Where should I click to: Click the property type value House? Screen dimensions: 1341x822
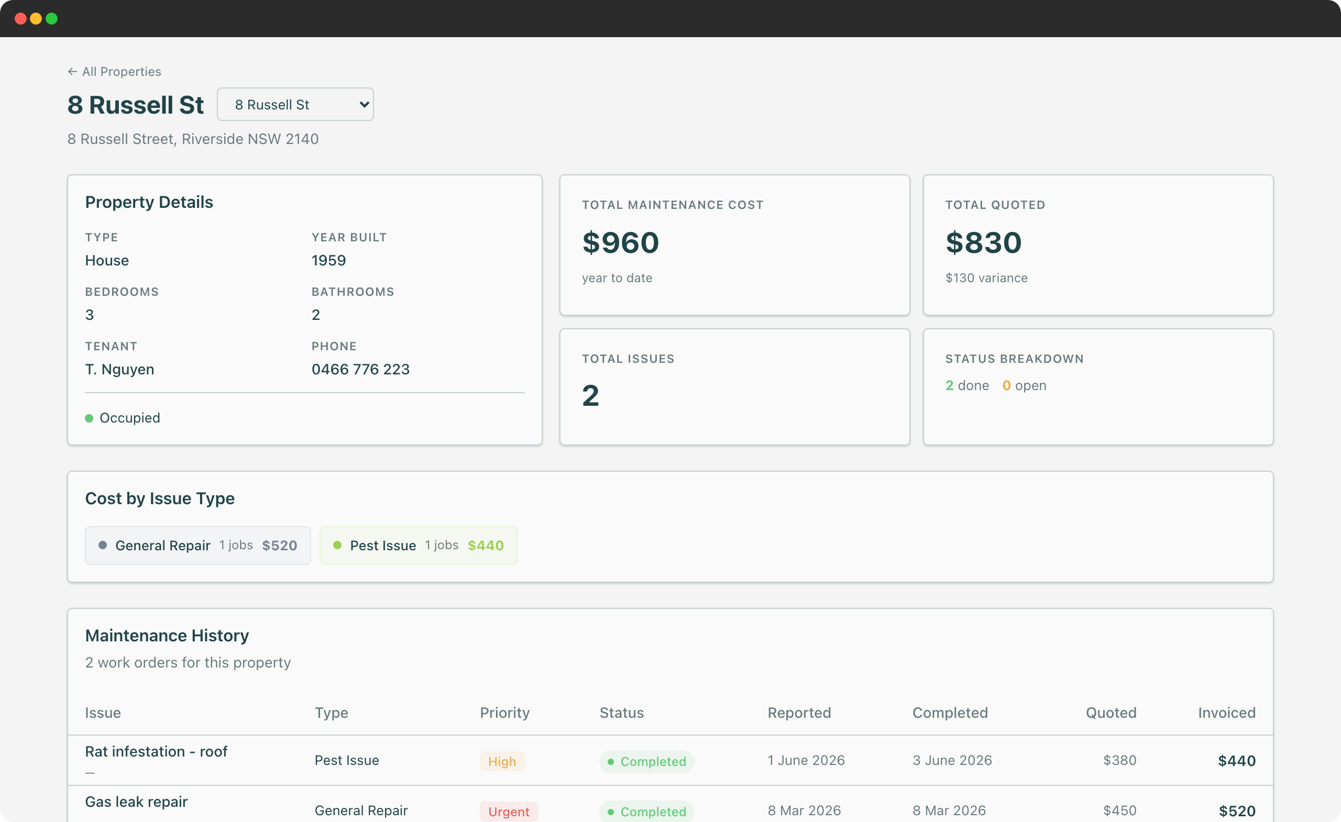click(107, 260)
